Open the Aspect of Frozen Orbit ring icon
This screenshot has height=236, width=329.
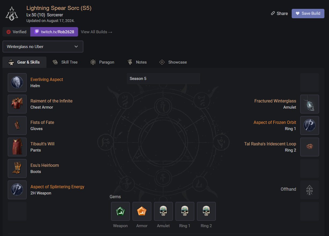[x=310, y=126]
